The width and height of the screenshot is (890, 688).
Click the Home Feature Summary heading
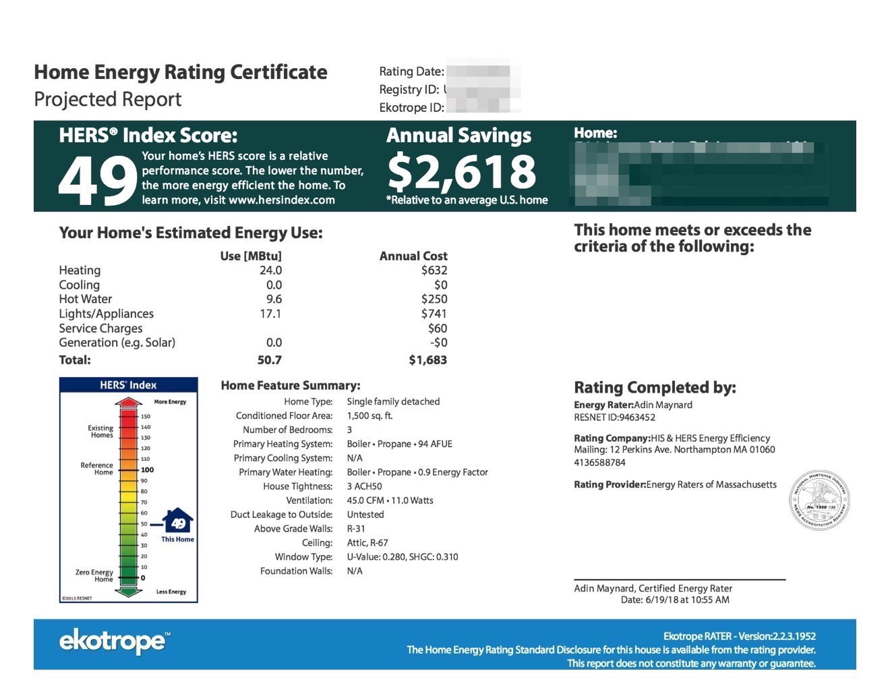[291, 386]
